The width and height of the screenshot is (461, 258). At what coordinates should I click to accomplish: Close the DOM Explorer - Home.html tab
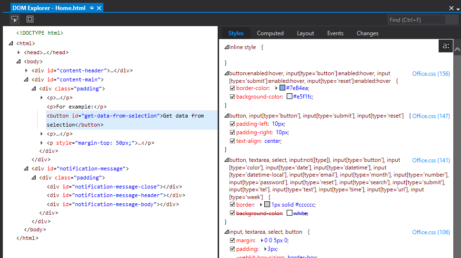click(99, 8)
